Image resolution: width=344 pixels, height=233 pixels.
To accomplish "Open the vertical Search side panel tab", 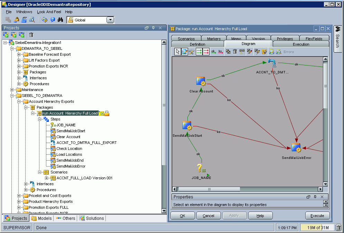I will coord(337,39).
